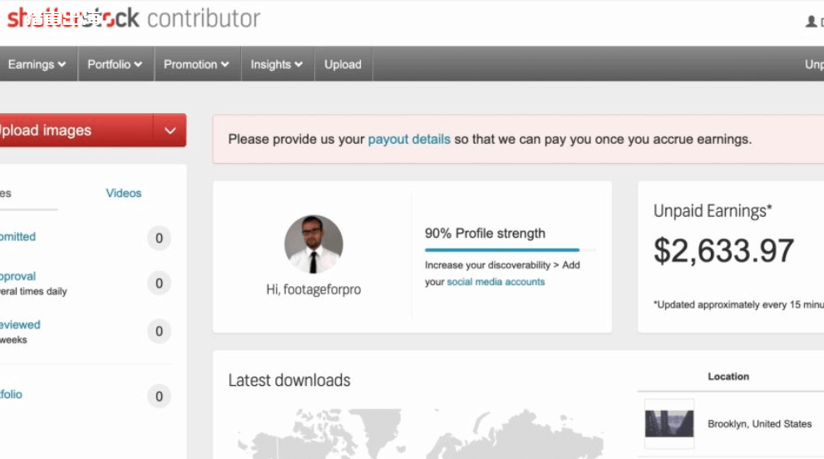
Task: Click the Brooklyn download thumbnail
Action: (669, 424)
